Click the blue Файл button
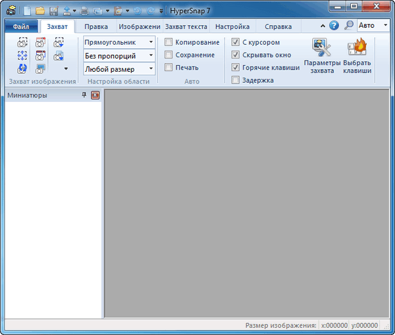This screenshot has height=335, width=395. pyautogui.click(x=20, y=27)
